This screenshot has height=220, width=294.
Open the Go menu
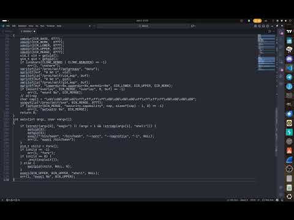37,26
